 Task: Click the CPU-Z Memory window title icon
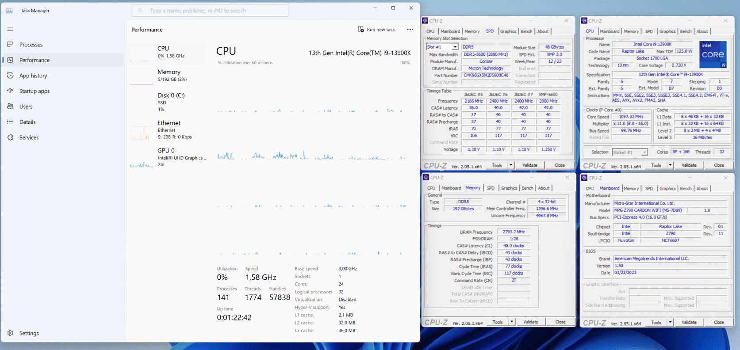pyautogui.click(x=426, y=178)
